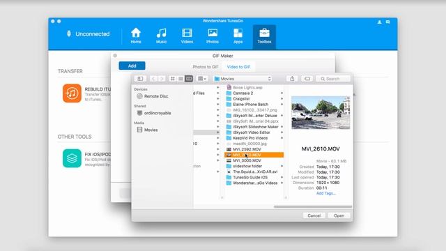Select ordiincroyable shared computer
This screenshot has width=446, height=251.
coord(154,113)
